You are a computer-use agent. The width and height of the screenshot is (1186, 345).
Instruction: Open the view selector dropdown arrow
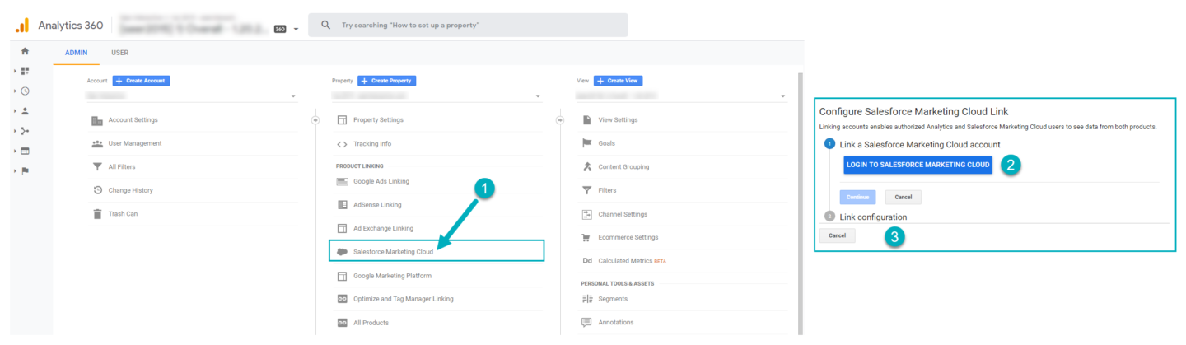783,97
